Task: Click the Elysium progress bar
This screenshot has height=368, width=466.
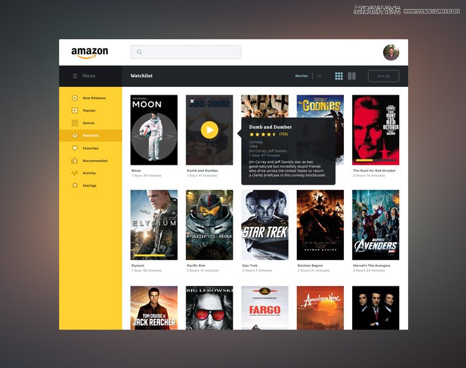Action: (x=154, y=255)
